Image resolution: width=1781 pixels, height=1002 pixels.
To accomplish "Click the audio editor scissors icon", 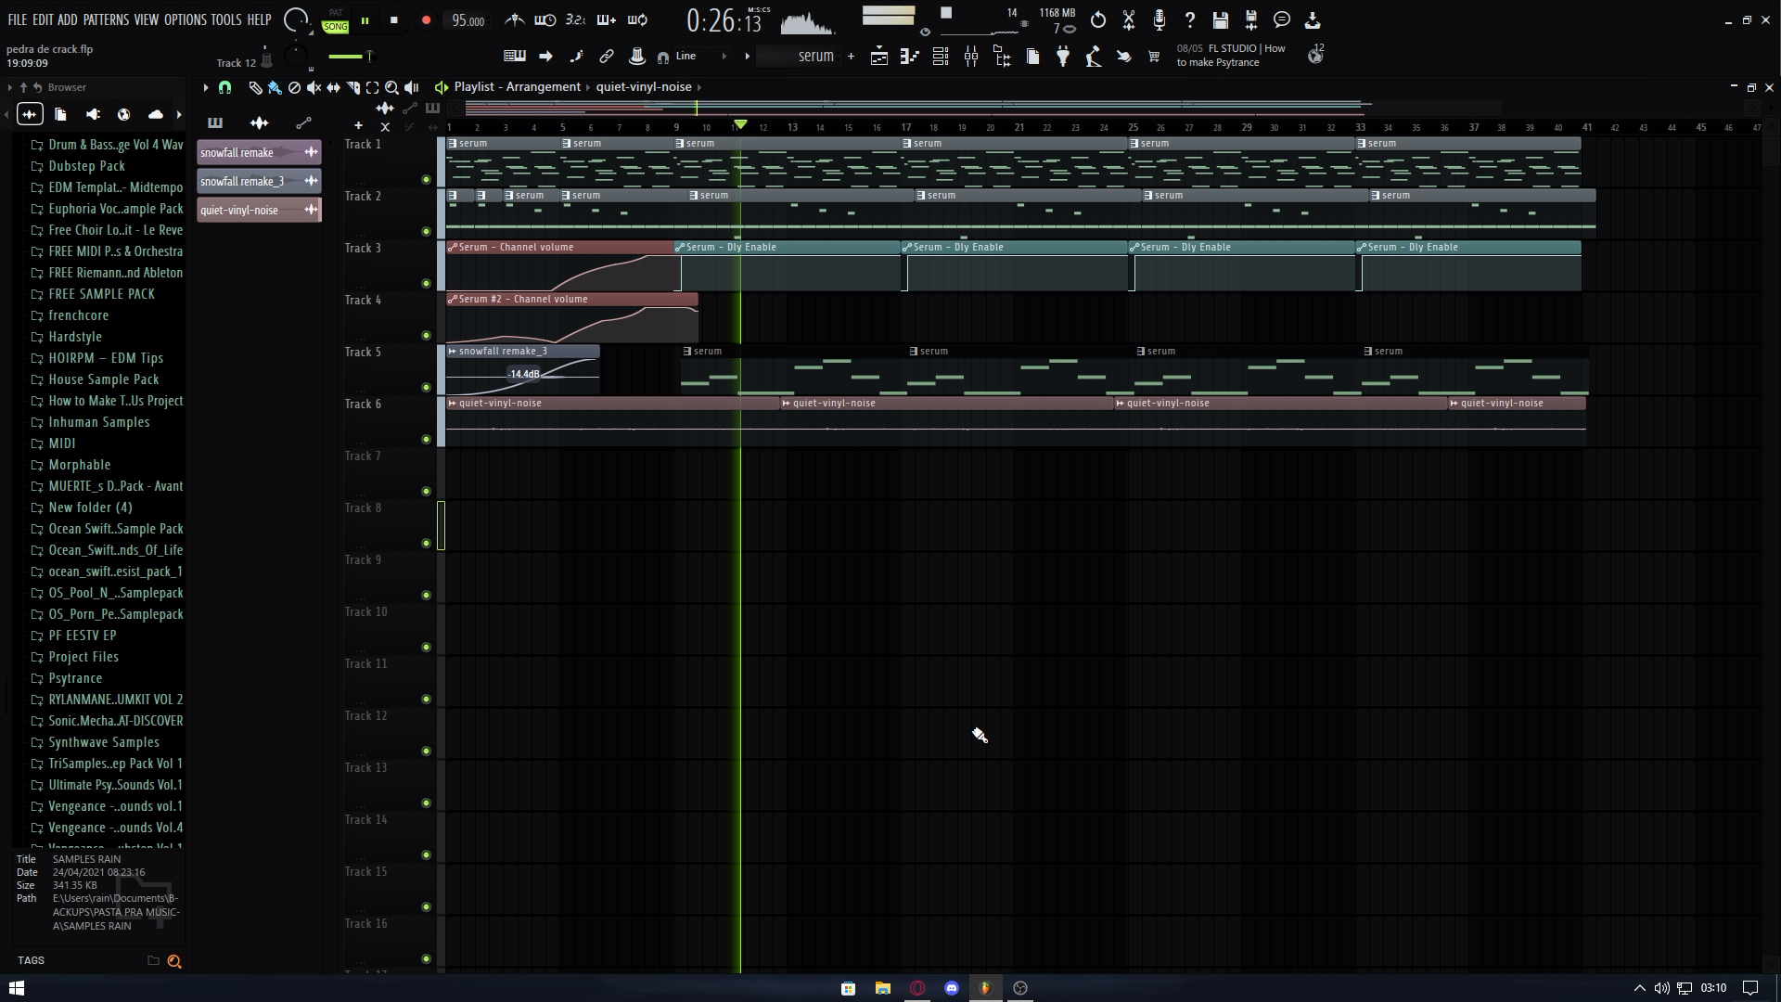I will pos(1129,19).
